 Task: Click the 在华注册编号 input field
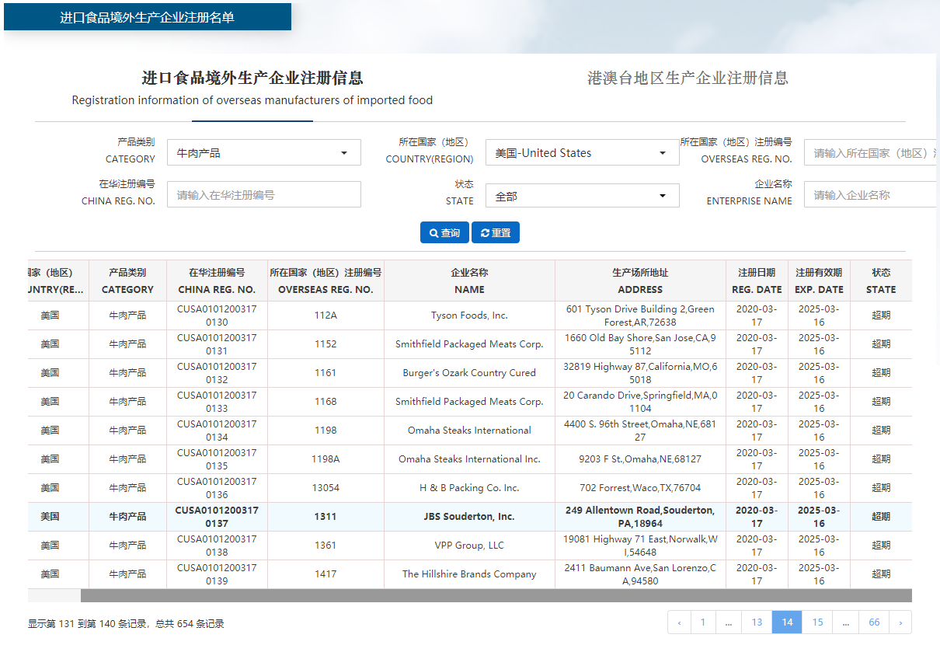(x=263, y=195)
